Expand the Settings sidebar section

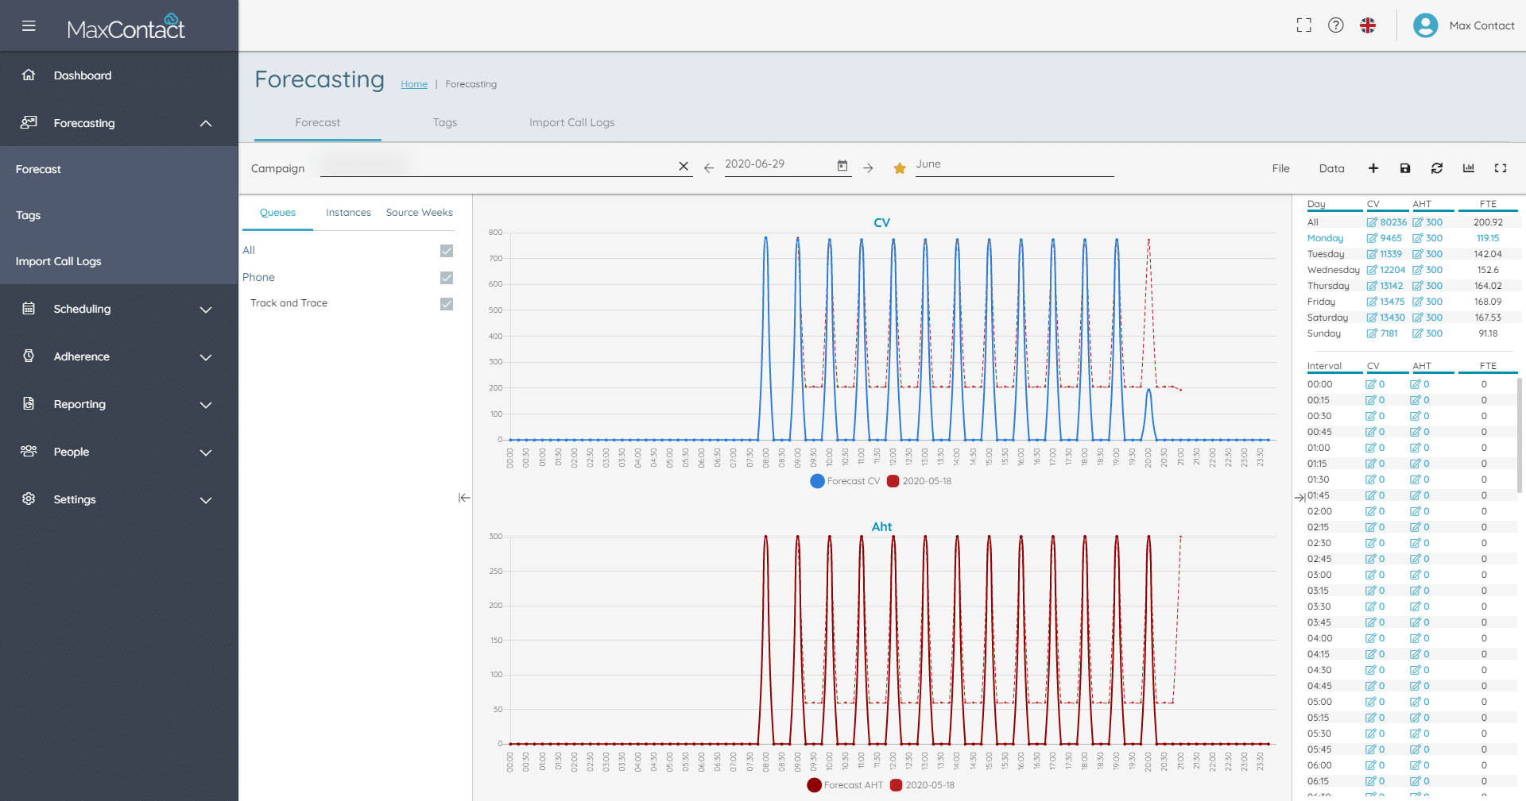click(x=206, y=500)
